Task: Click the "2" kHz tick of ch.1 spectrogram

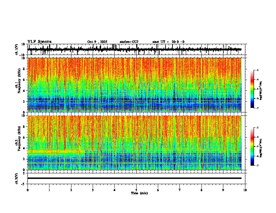Action: pos(24,101)
